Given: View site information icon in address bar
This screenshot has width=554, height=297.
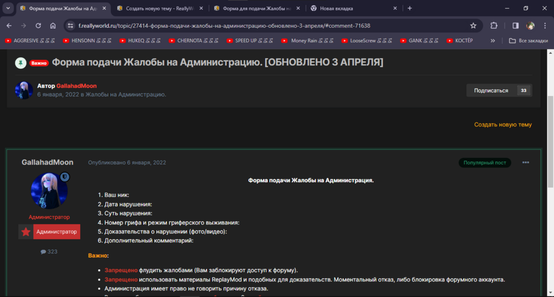Looking at the screenshot, I should pos(71,25).
